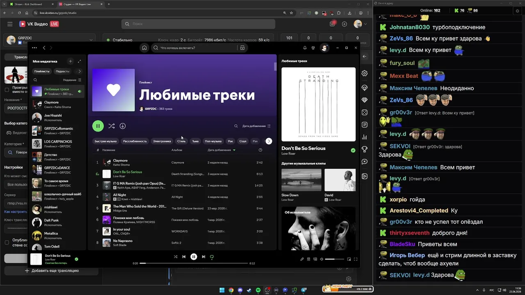Viewport: 525px width, 295px height.
Task: Skip to previous track
Action: point(184,257)
